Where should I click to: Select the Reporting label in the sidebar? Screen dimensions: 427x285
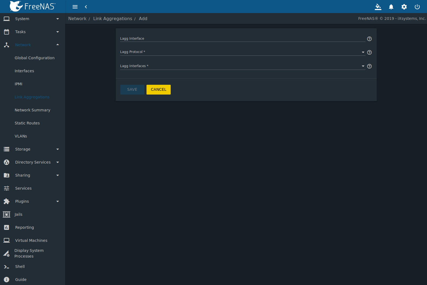24,227
